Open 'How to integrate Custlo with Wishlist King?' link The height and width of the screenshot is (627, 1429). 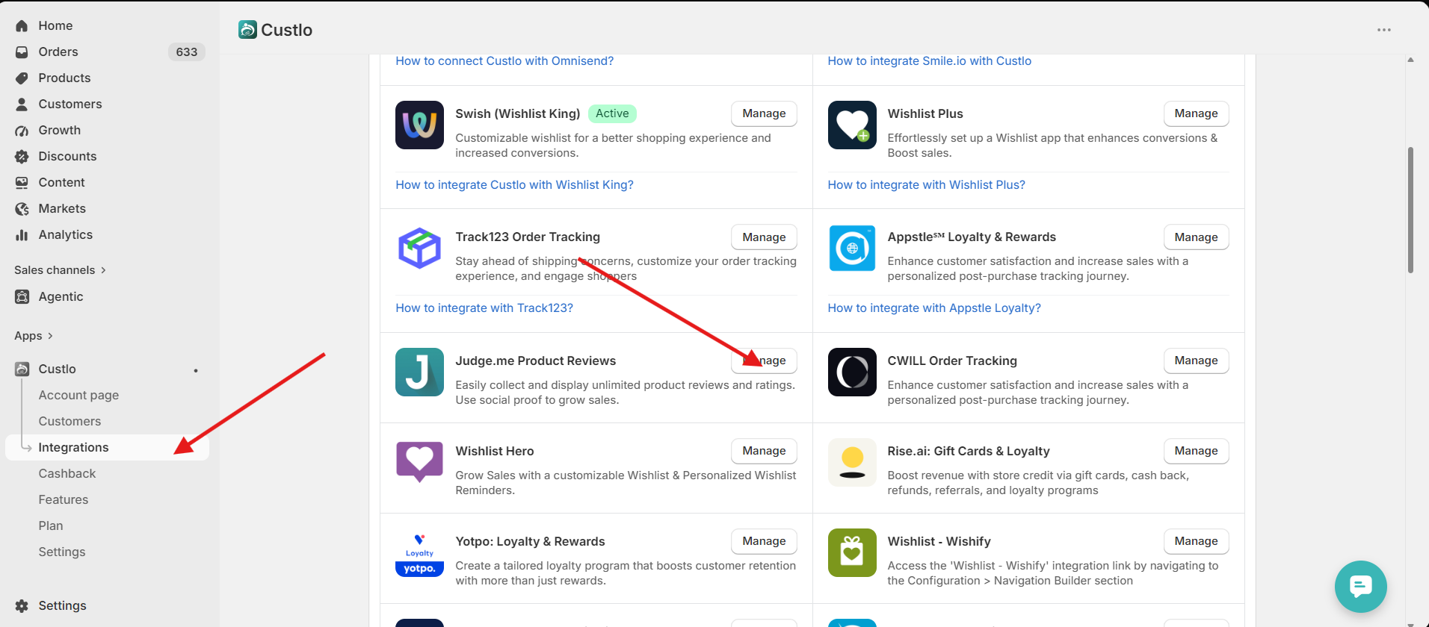point(514,185)
